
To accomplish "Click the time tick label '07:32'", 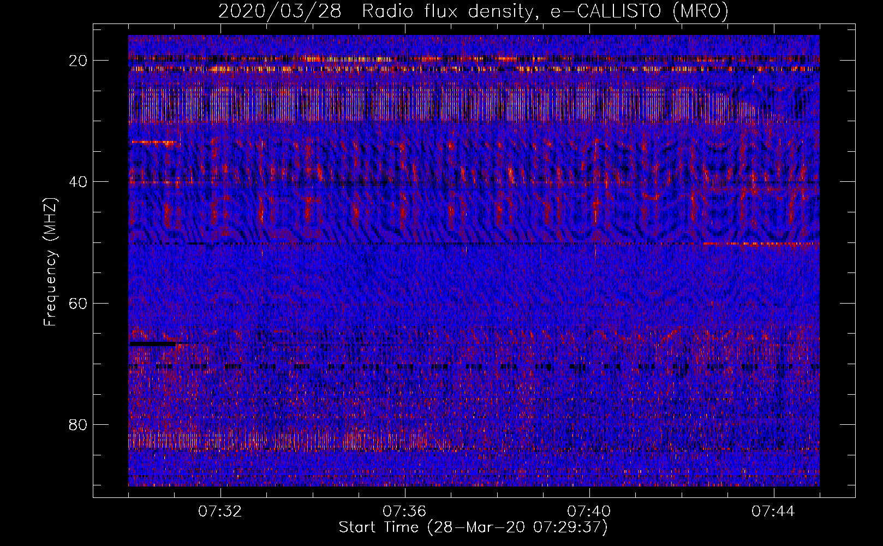I will [x=220, y=512].
